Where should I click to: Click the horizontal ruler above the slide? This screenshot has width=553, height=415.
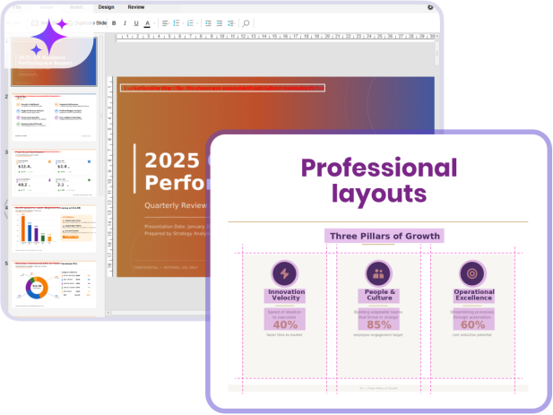tap(275, 37)
